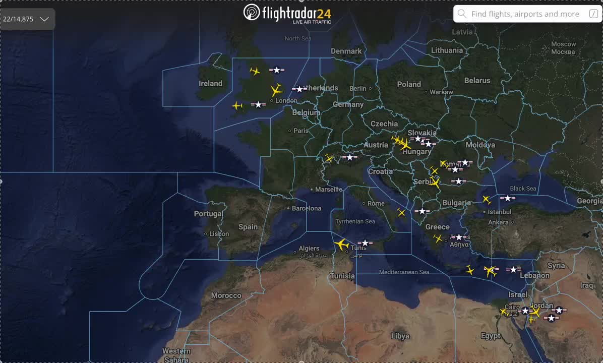Focus the 'Find flights, airports and more' search field

pos(524,14)
